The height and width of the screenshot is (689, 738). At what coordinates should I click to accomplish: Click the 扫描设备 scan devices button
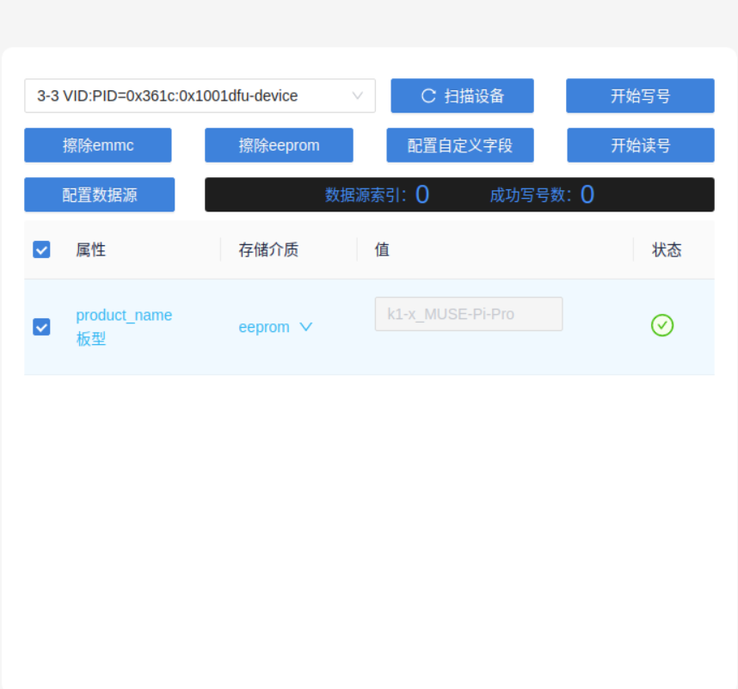462,95
